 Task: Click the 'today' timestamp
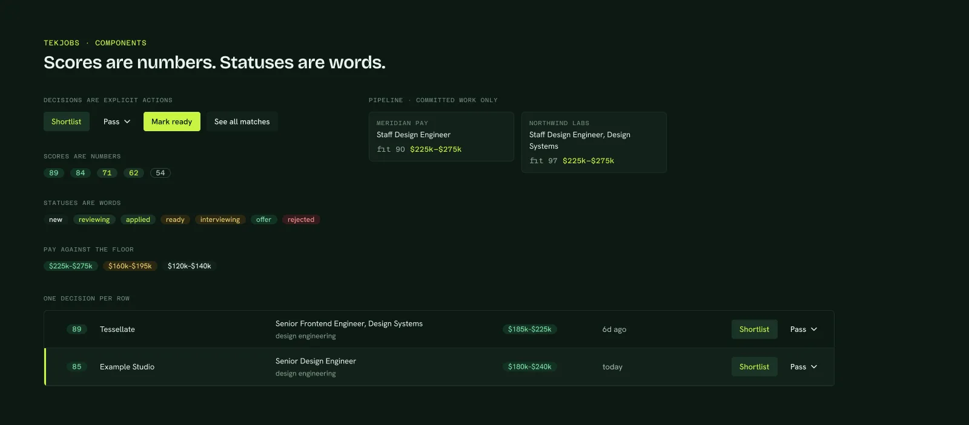point(612,367)
